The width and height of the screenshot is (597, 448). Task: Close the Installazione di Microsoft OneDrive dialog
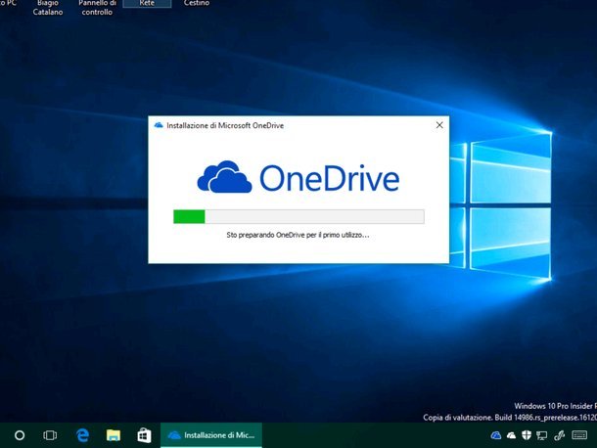[439, 125]
